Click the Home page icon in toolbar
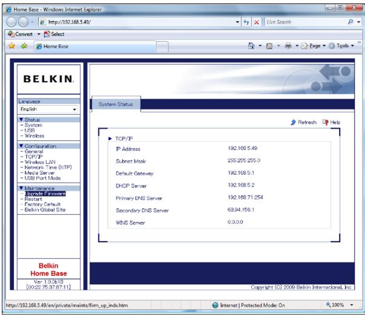Viewport: 365px width, 315px height. [251, 45]
